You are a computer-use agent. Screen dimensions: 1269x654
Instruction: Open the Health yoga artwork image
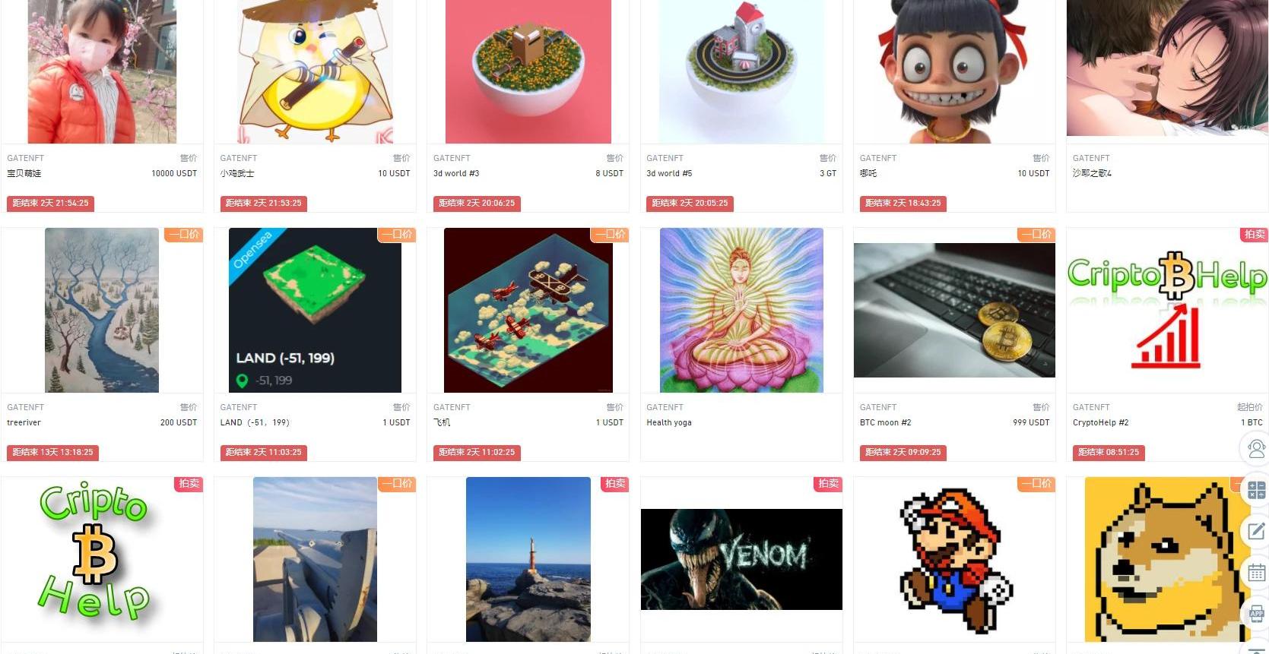coord(741,310)
